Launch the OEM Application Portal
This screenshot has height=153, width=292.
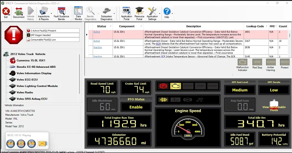coord(127,13)
